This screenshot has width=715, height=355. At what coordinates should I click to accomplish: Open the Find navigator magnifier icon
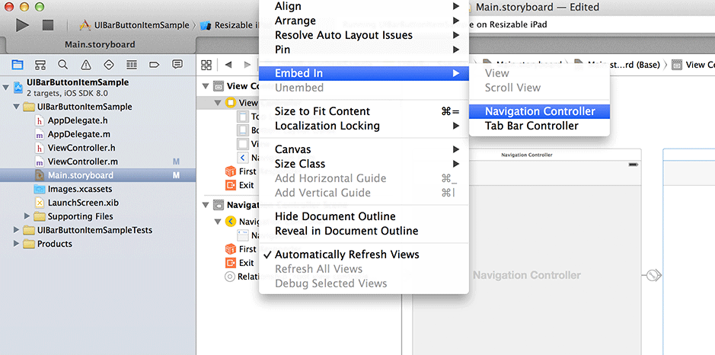pyautogui.click(x=63, y=65)
